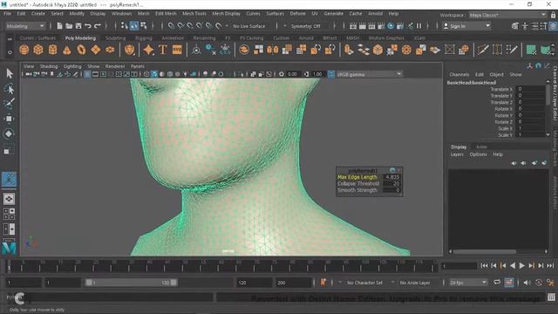Create a polygon sphere from the shelf
This screenshot has height=314, width=558.
tap(24, 50)
